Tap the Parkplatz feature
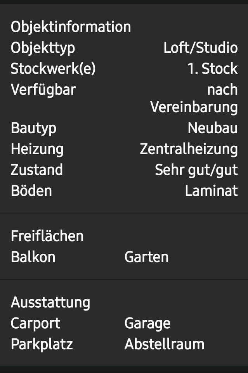Viewport: 248px width, 373px height. (x=42, y=344)
